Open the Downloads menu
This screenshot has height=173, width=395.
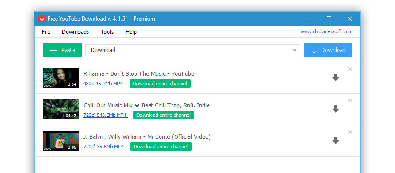coord(76,32)
